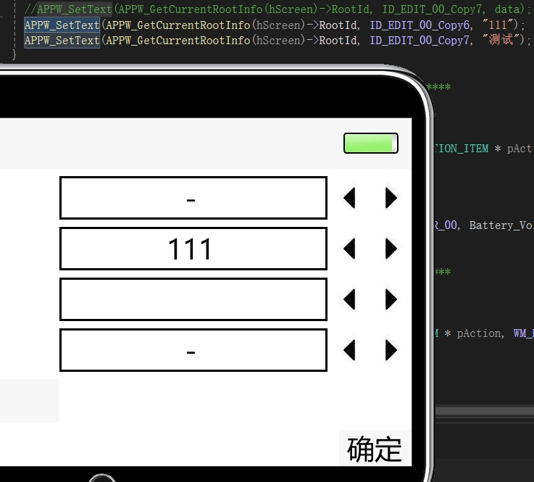Click the commented-out APPW_SetText line
The image size is (534, 482).
[277, 9]
